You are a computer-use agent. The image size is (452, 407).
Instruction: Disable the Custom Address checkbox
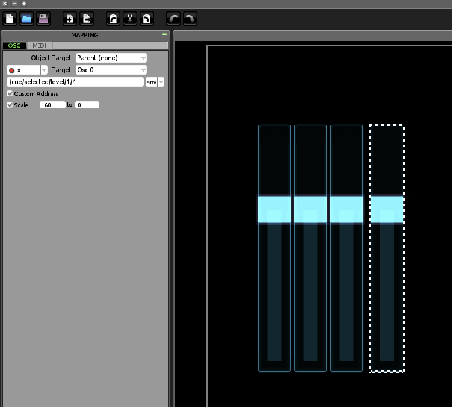click(x=10, y=94)
